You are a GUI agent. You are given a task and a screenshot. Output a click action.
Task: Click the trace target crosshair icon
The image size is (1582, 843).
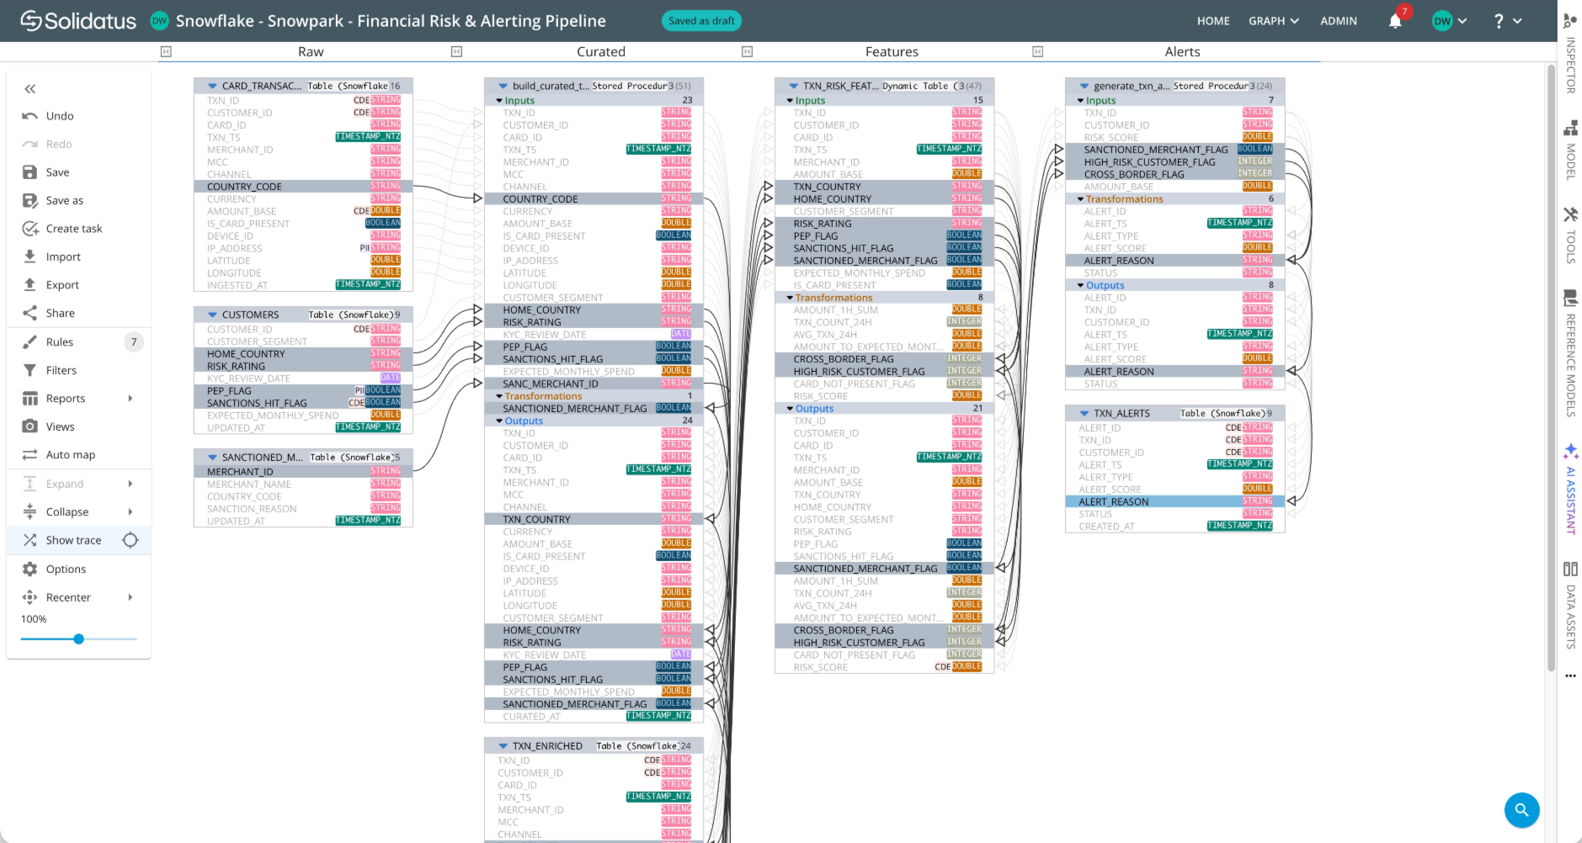[131, 540]
